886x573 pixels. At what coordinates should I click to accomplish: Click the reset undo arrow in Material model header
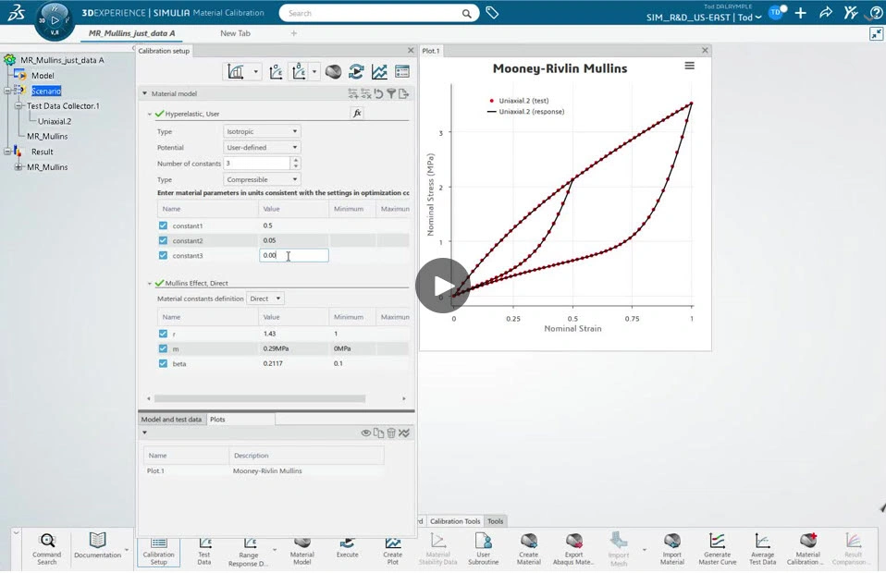point(378,93)
